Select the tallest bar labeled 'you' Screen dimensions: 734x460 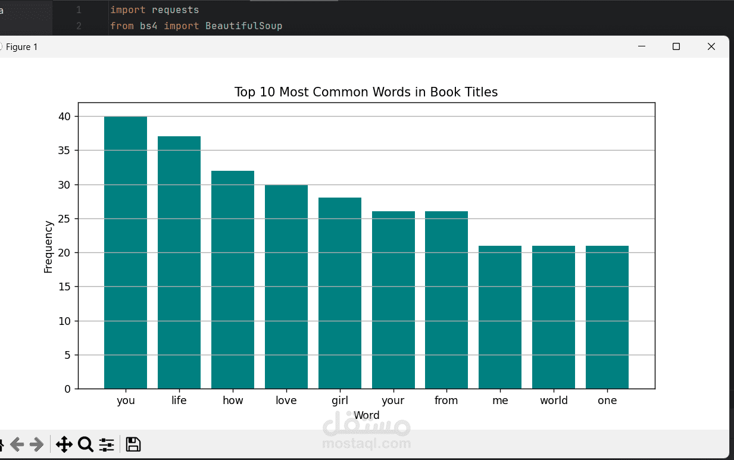(125, 250)
